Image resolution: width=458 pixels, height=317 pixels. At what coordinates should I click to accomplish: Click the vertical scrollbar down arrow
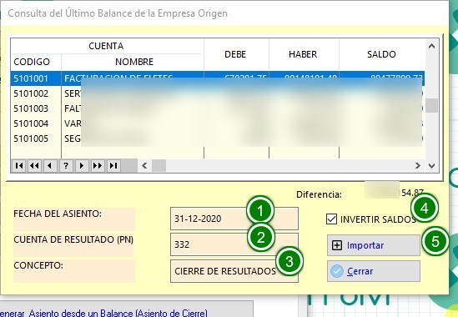(x=431, y=166)
